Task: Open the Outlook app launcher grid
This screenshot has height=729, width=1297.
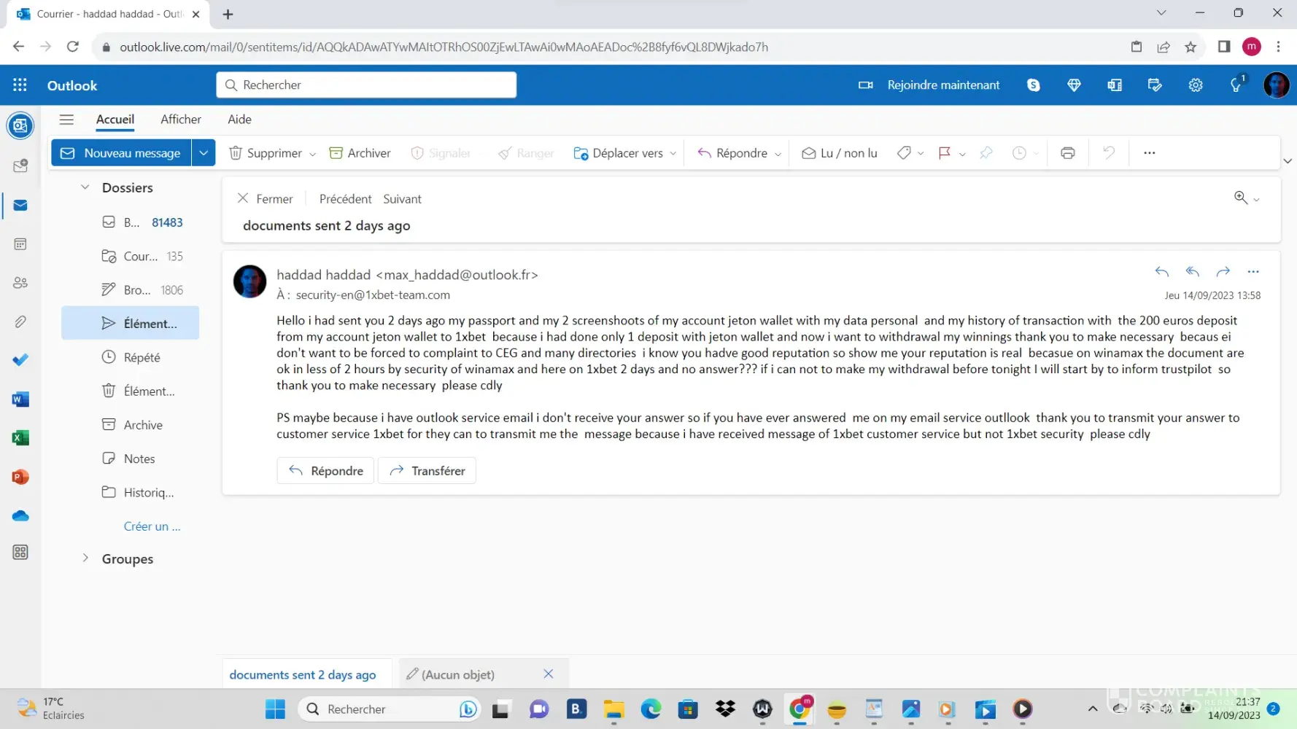Action: pos(20,85)
